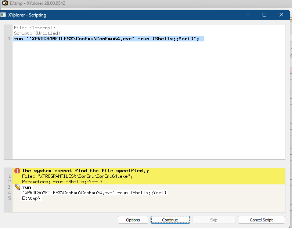Select the E:\tmp\ working directory line

pos(32,198)
